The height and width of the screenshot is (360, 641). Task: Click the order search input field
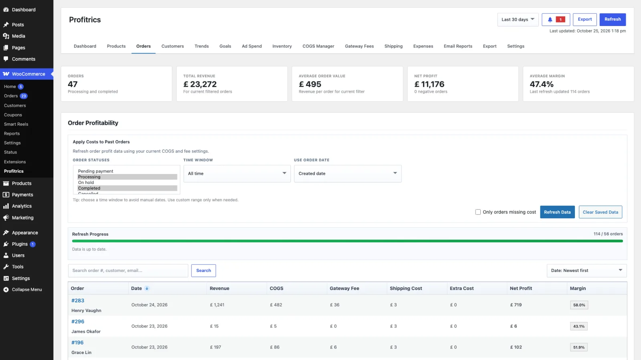click(x=128, y=271)
